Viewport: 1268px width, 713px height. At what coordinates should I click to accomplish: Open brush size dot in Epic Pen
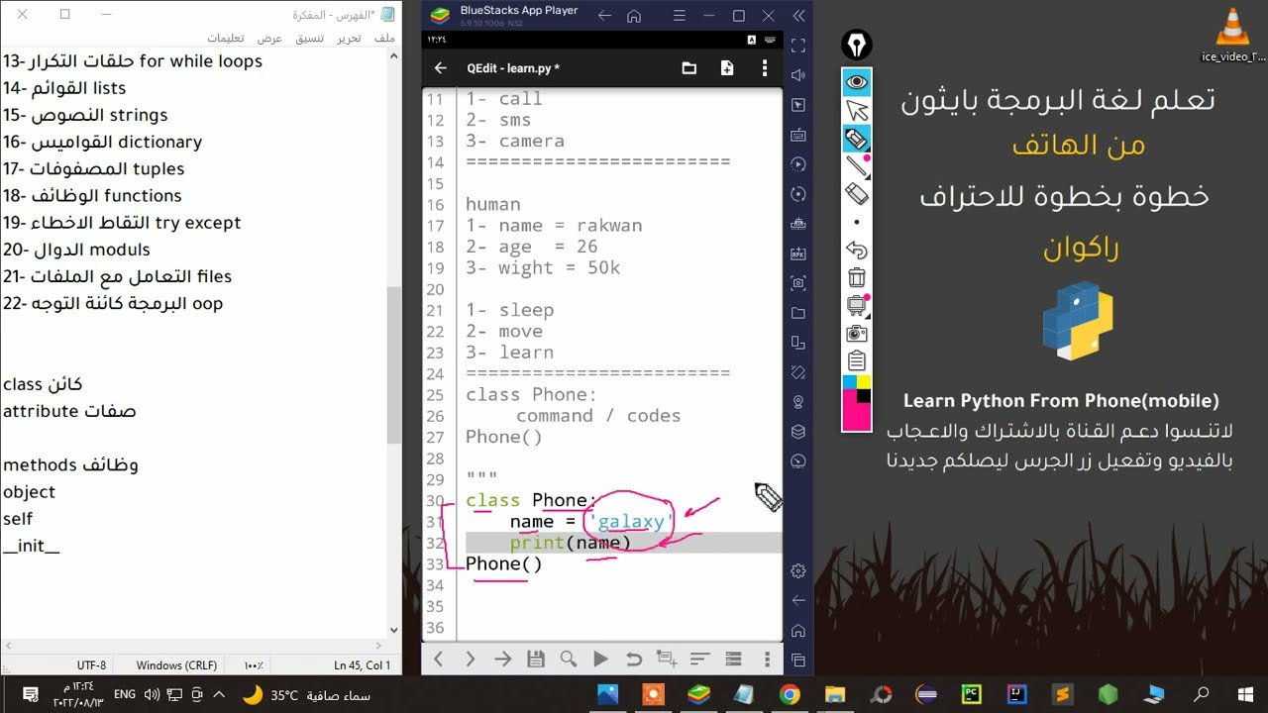coord(857,222)
